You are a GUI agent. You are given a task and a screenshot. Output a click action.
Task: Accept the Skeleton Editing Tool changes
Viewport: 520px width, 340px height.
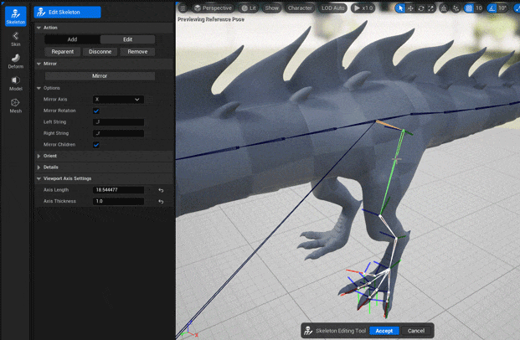384,331
